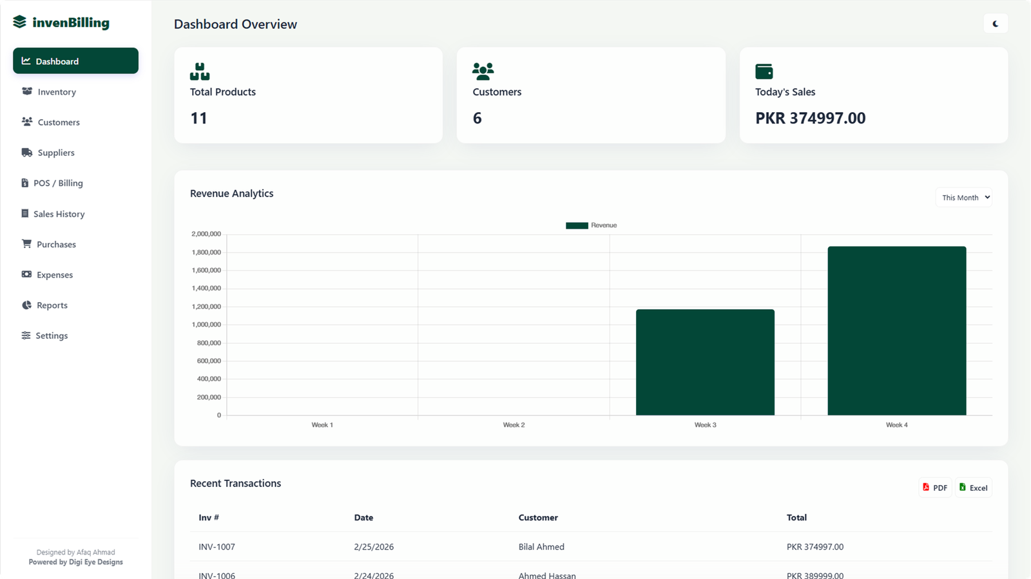Toggle dark mode with the moon icon

pyautogui.click(x=996, y=24)
